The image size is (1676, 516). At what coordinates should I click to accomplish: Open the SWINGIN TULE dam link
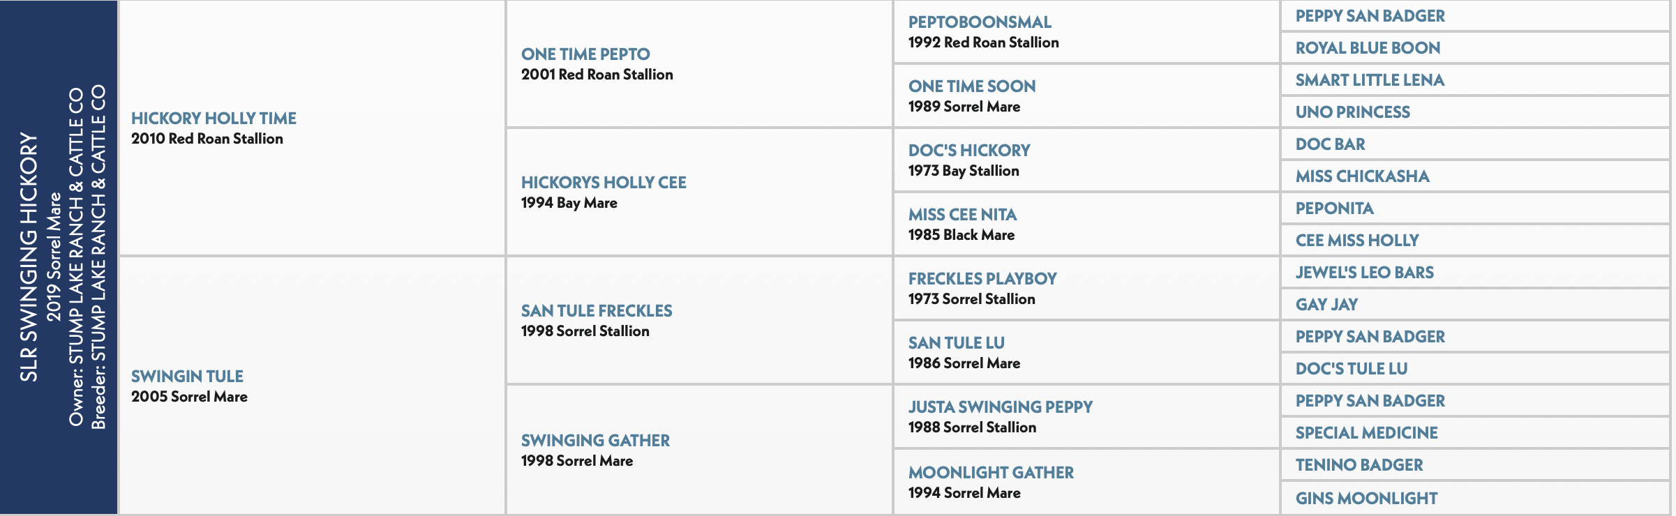click(x=187, y=377)
